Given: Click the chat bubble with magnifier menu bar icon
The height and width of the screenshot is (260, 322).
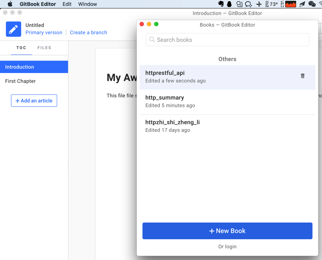Looking at the screenshot, I should (239, 4).
